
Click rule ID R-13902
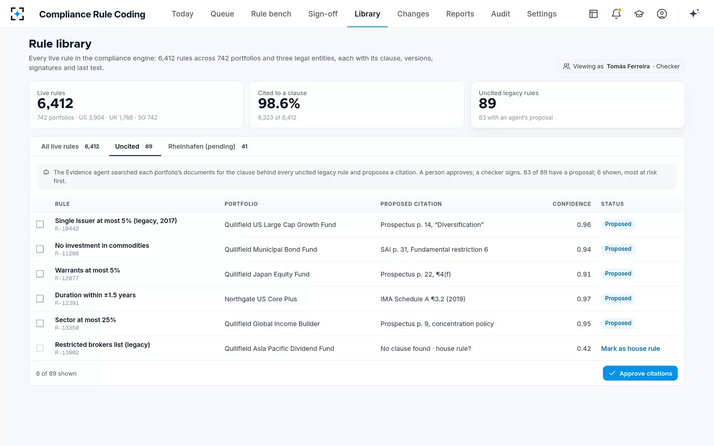[x=67, y=353]
